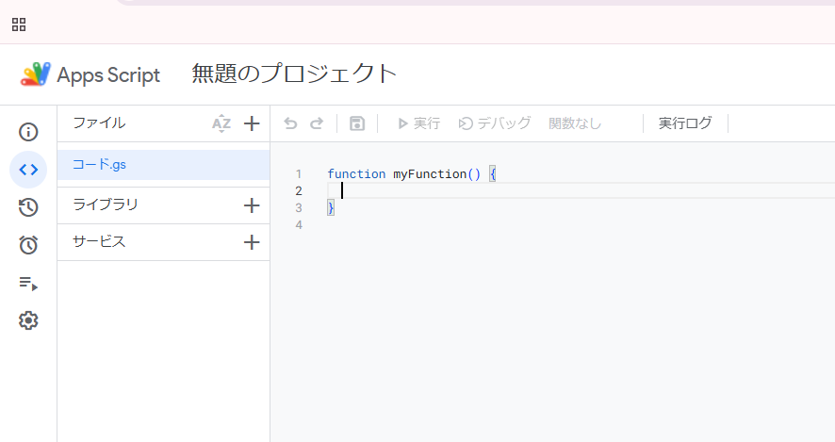This screenshot has width=835, height=442.
Task: Rename the 無題のプロジェクト project title
Action: click(x=294, y=74)
